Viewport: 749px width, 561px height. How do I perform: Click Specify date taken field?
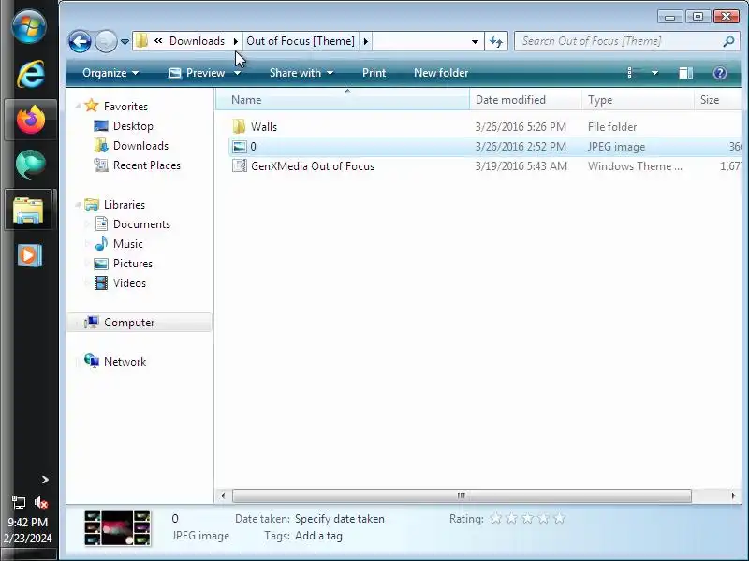pos(340,519)
